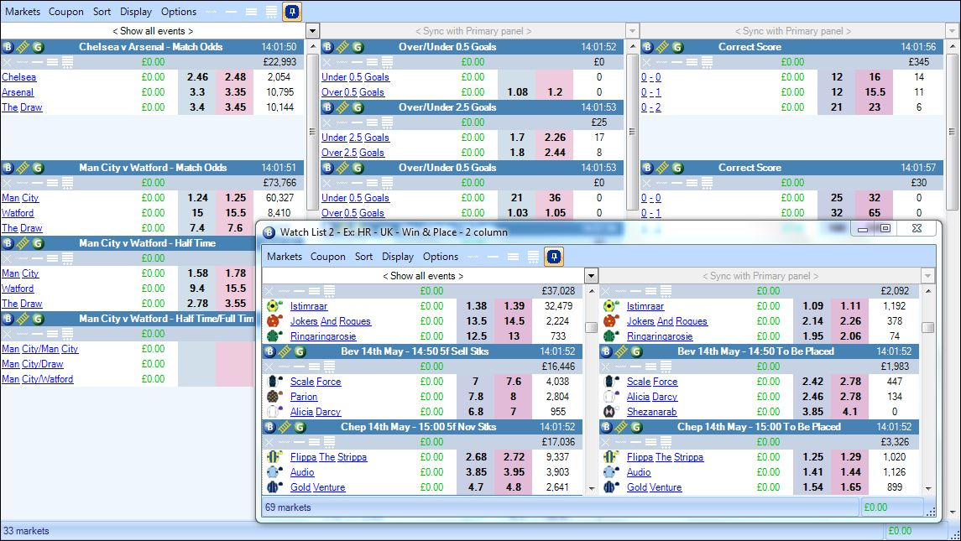961x541 pixels.
Task: Click the Flippa The Strippa link in Nov Stks
Action: (x=328, y=457)
